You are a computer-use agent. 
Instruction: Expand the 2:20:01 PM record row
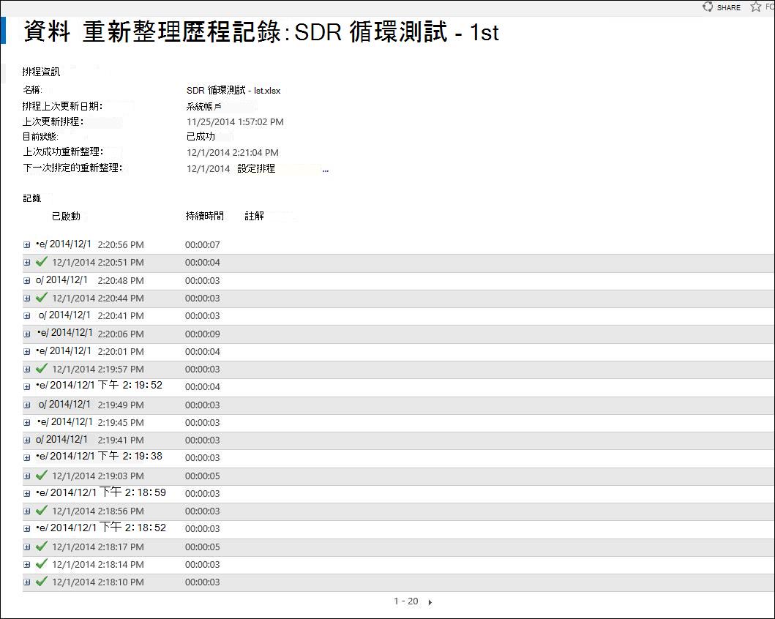[26, 352]
